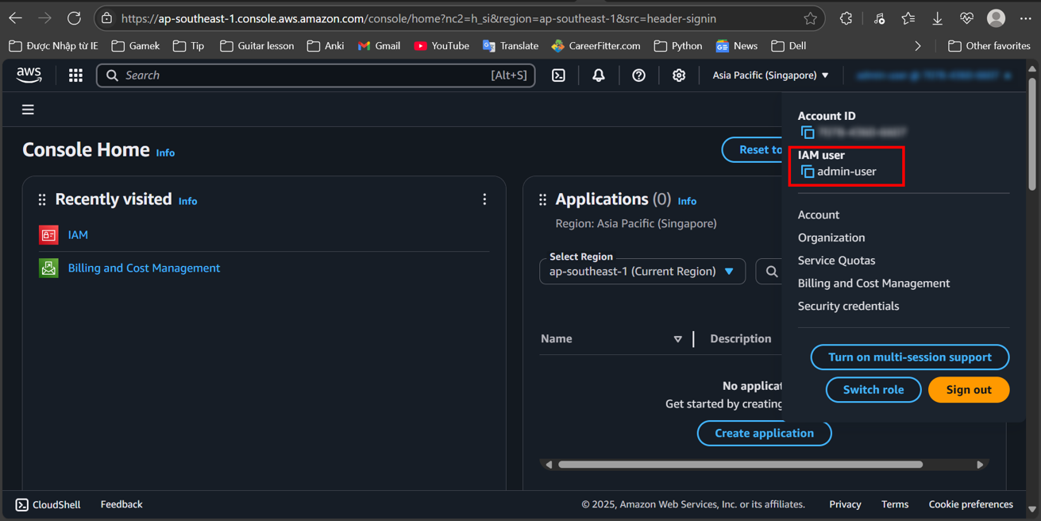Click the Sign out button
This screenshot has height=521, width=1041.
pyautogui.click(x=969, y=389)
